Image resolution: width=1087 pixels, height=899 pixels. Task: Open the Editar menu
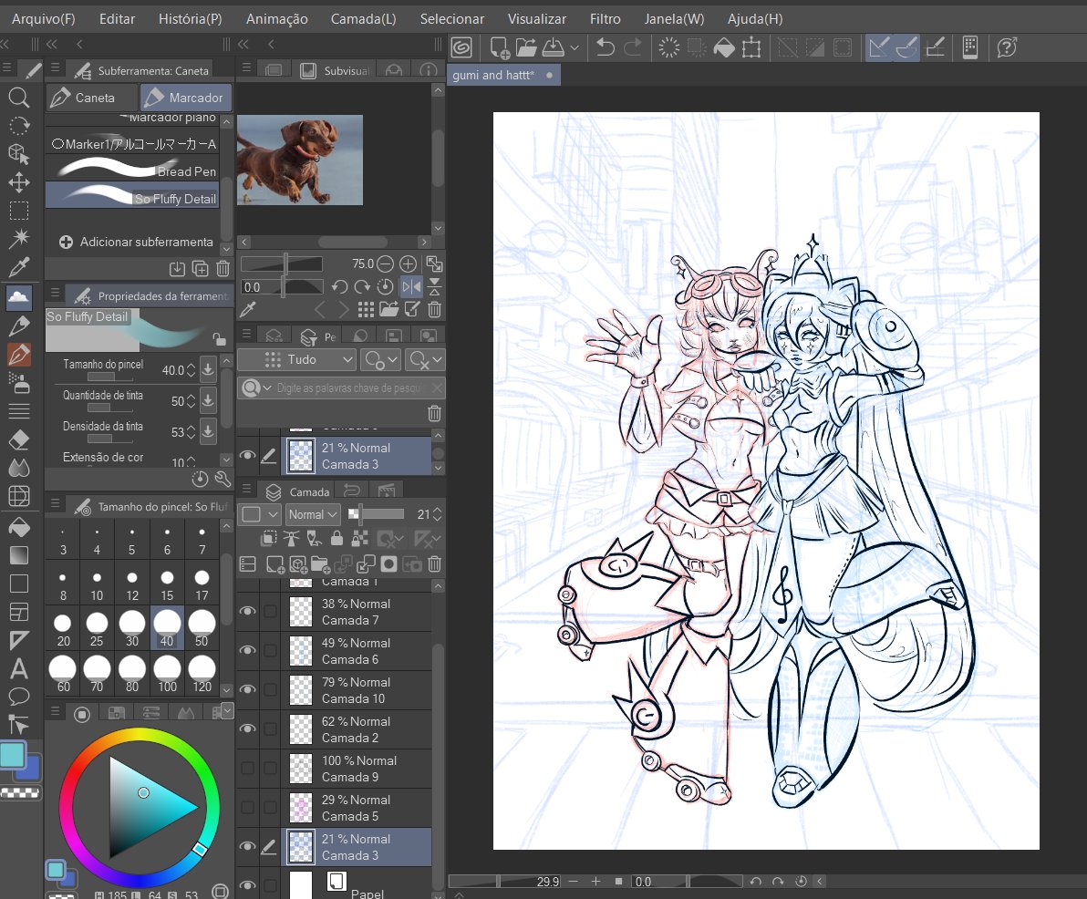tap(117, 19)
